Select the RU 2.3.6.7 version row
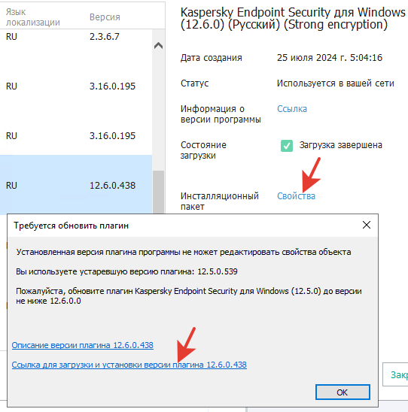This screenshot has width=408, height=412. pos(76,37)
